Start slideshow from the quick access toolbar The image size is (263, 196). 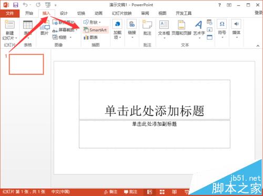tap(48, 5)
